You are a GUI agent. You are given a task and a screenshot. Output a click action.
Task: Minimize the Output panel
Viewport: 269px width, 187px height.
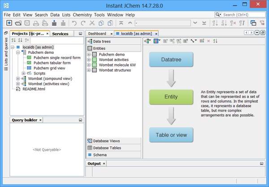pos(262,164)
